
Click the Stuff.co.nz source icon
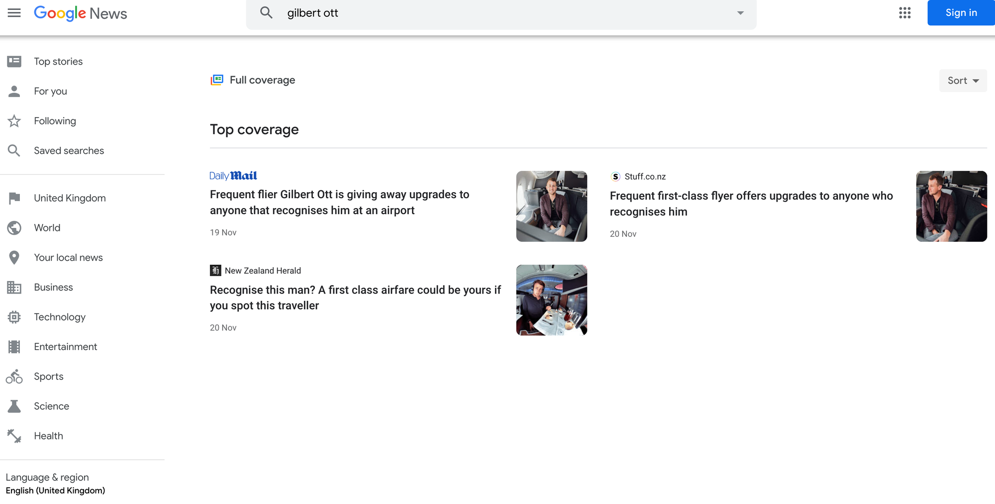tap(615, 176)
